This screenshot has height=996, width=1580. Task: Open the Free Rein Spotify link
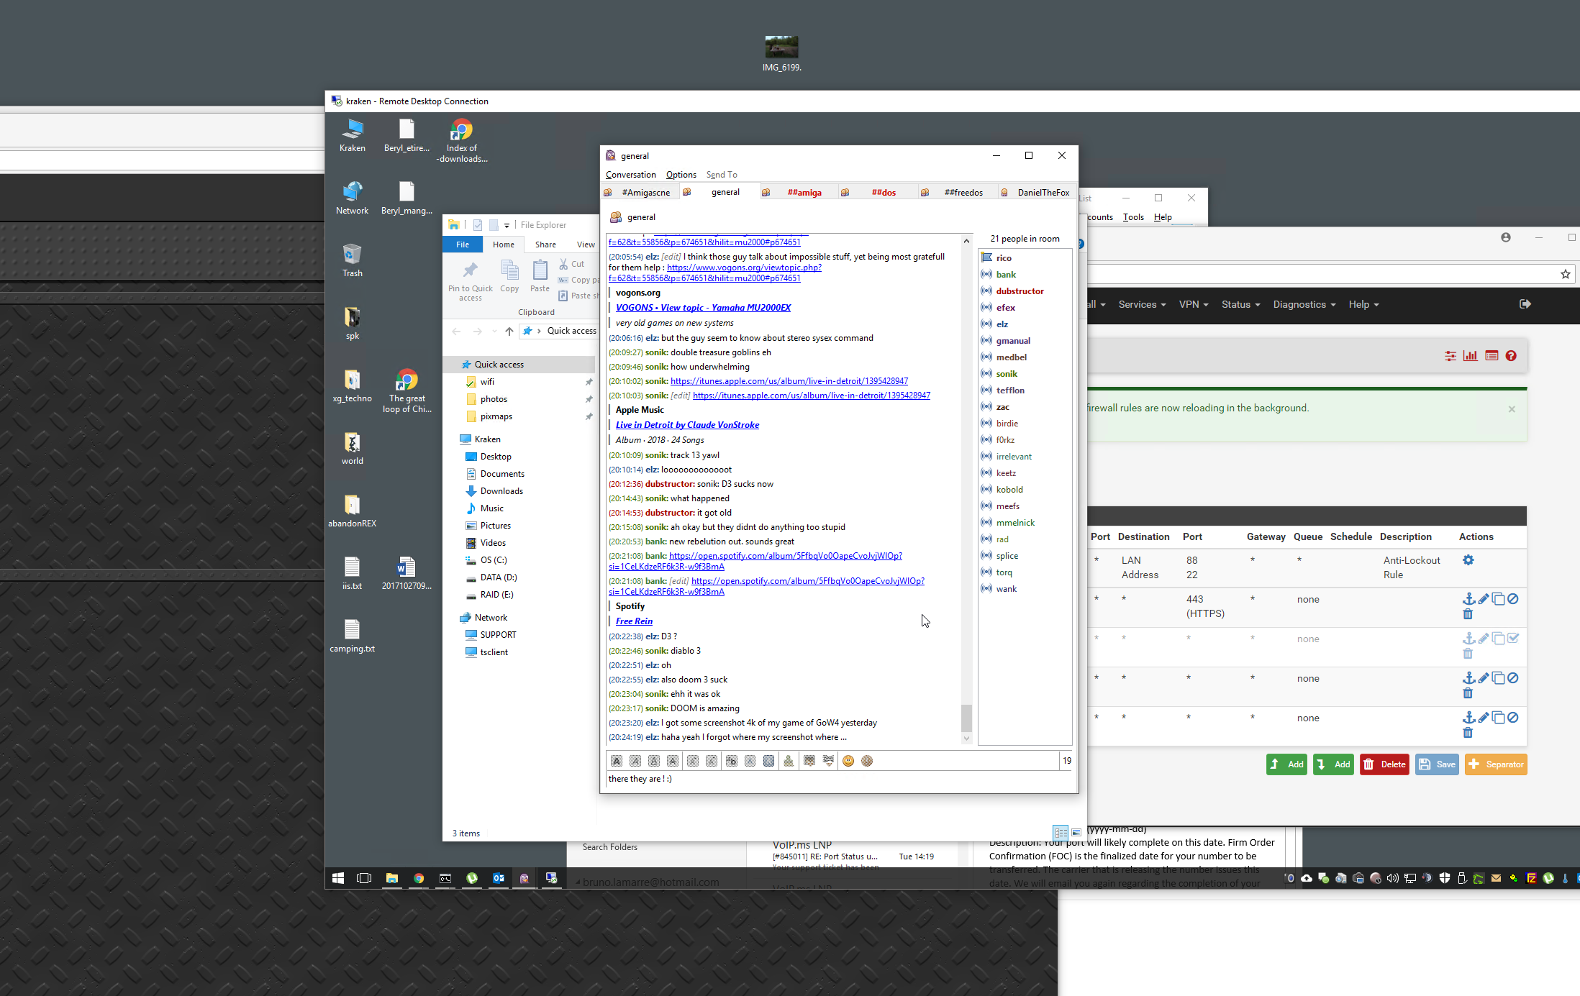coord(634,621)
